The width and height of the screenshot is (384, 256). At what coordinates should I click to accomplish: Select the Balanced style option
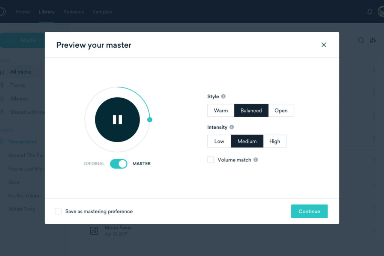pyautogui.click(x=251, y=111)
